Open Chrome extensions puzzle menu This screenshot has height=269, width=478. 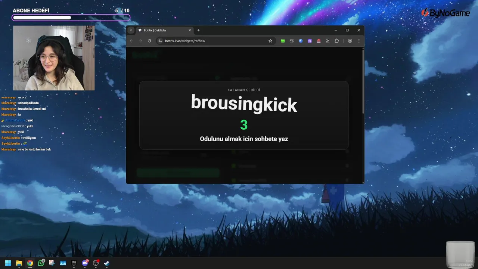[x=336, y=41]
